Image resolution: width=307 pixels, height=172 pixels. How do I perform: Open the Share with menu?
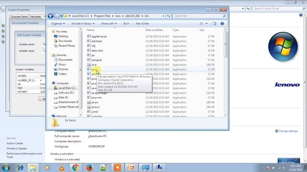point(109,23)
